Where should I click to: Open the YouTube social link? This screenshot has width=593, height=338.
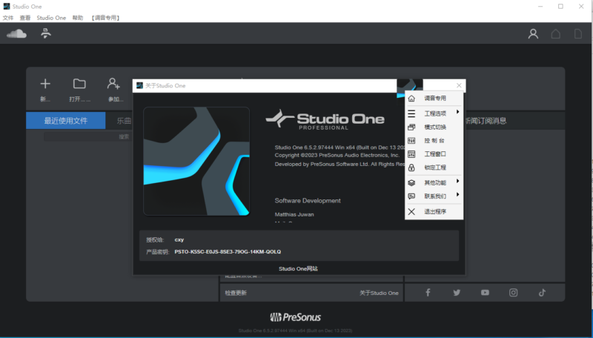(x=485, y=293)
